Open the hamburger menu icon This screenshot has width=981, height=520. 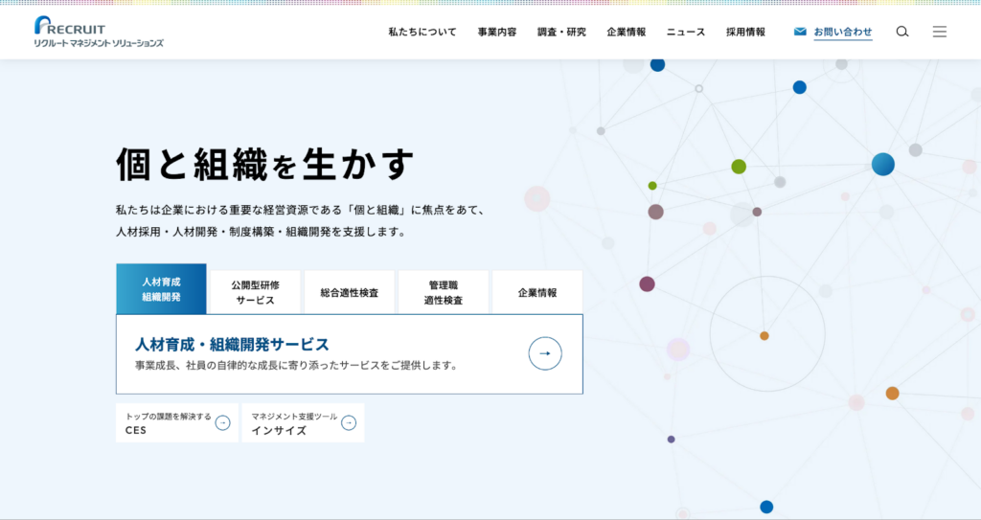pos(939,32)
